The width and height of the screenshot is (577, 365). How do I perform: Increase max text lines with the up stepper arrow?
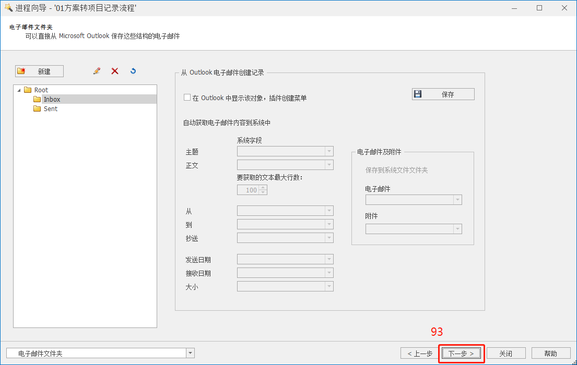coord(263,187)
